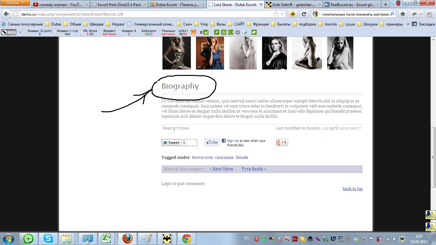Open the brown eyes tag
Image resolution: width=436 pixels, height=245 pixels.
click(x=202, y=157)
